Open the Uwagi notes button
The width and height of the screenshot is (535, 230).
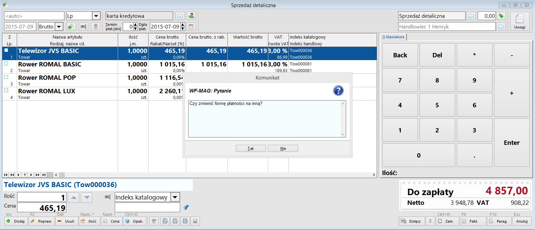click(520, 21)
